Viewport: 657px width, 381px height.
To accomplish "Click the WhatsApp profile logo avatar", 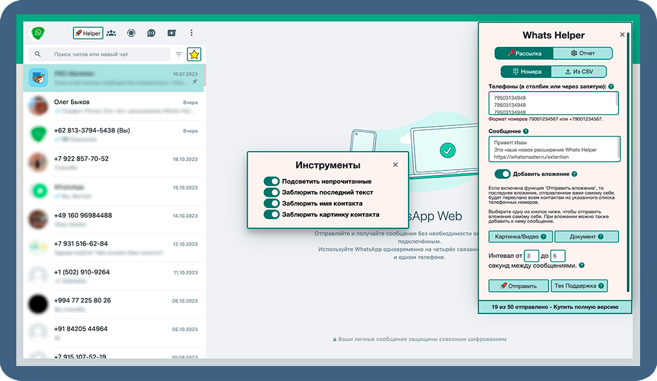I will point(38,33).
